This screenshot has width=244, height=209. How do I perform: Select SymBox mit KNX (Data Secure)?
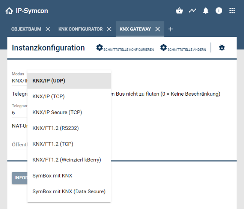(69, 191)
